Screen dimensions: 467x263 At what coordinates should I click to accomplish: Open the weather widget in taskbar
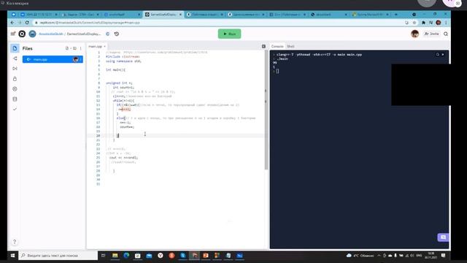360,256
